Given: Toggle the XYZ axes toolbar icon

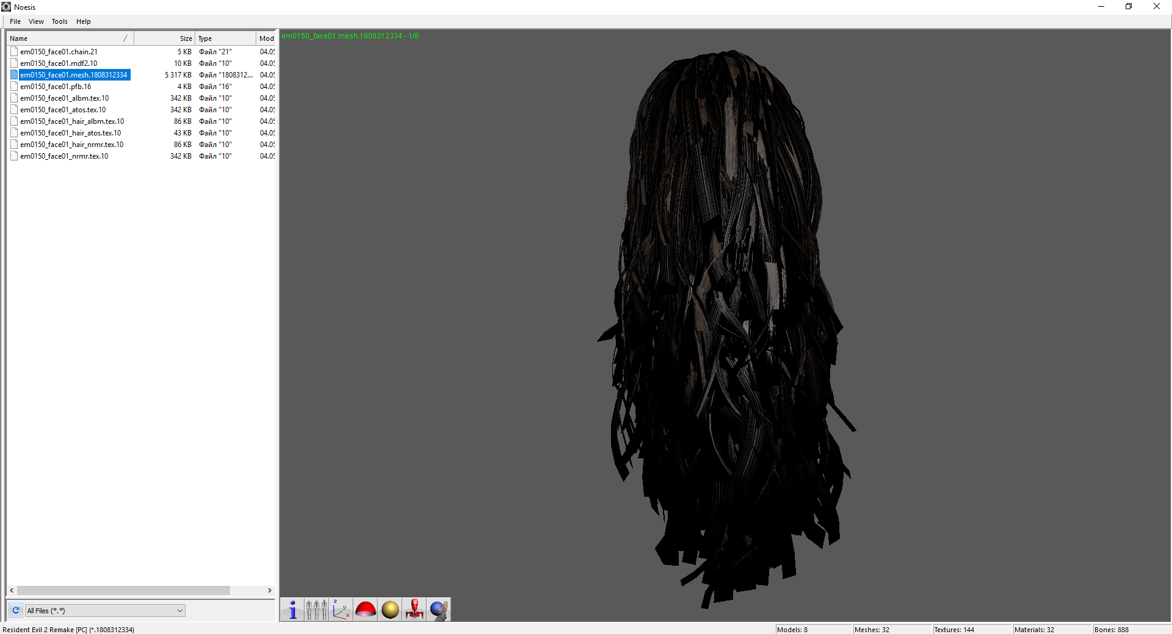Looking at the screenshot, I should (341, 610).
